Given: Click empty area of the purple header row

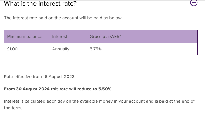Looking at the screenshot, I should click(159, 37).
